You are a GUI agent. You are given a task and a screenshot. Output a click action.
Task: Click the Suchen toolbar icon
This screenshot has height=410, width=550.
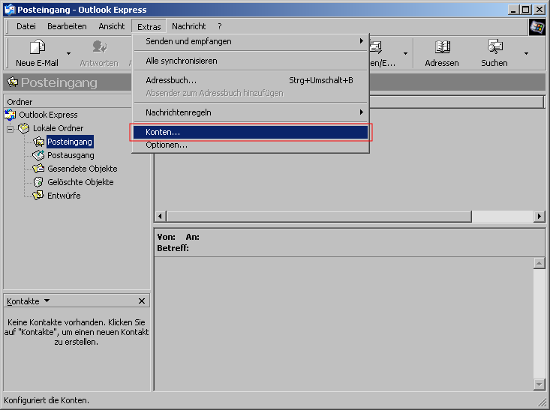(494, 47)
